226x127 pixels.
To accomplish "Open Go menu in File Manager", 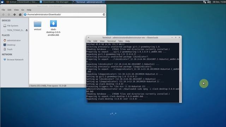I will (23, 10).
